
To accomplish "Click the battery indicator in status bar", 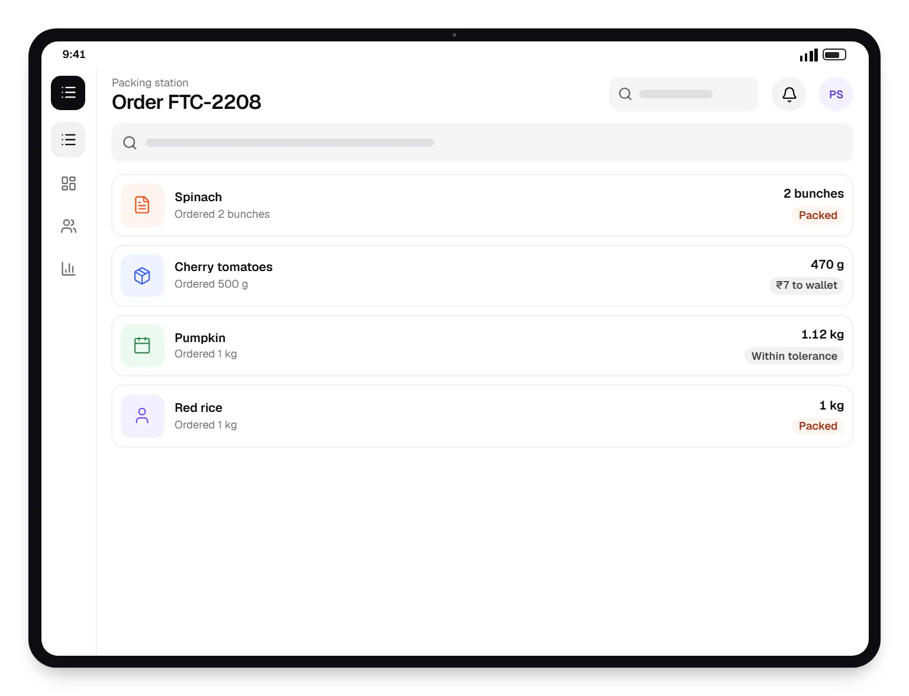I will pyautogui.click(x=834, y=55).
